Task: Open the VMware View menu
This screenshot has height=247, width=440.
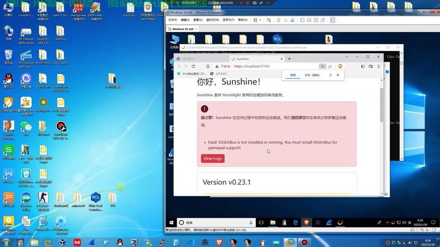Action: coord(198,20)
